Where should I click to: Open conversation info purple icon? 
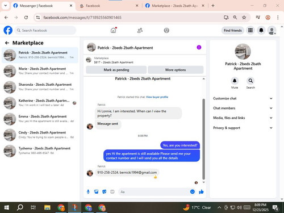[199, 47]
